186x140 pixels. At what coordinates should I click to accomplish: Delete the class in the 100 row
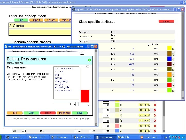pos(155,121)
